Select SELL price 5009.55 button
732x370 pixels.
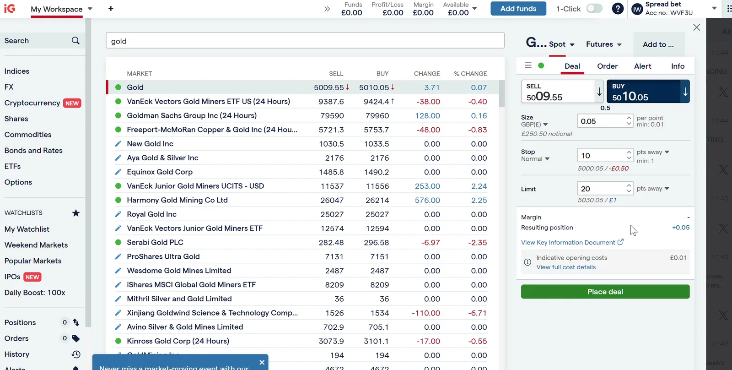[563, 92]
